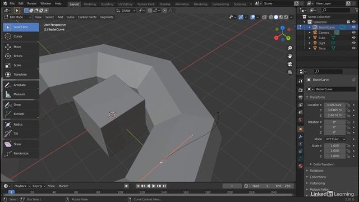
Task: Open the Output properties tab icon
Action: pos(301,98)
